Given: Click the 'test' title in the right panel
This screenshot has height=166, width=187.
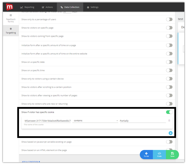Looking at the screenshot, I should click(180, 19).
